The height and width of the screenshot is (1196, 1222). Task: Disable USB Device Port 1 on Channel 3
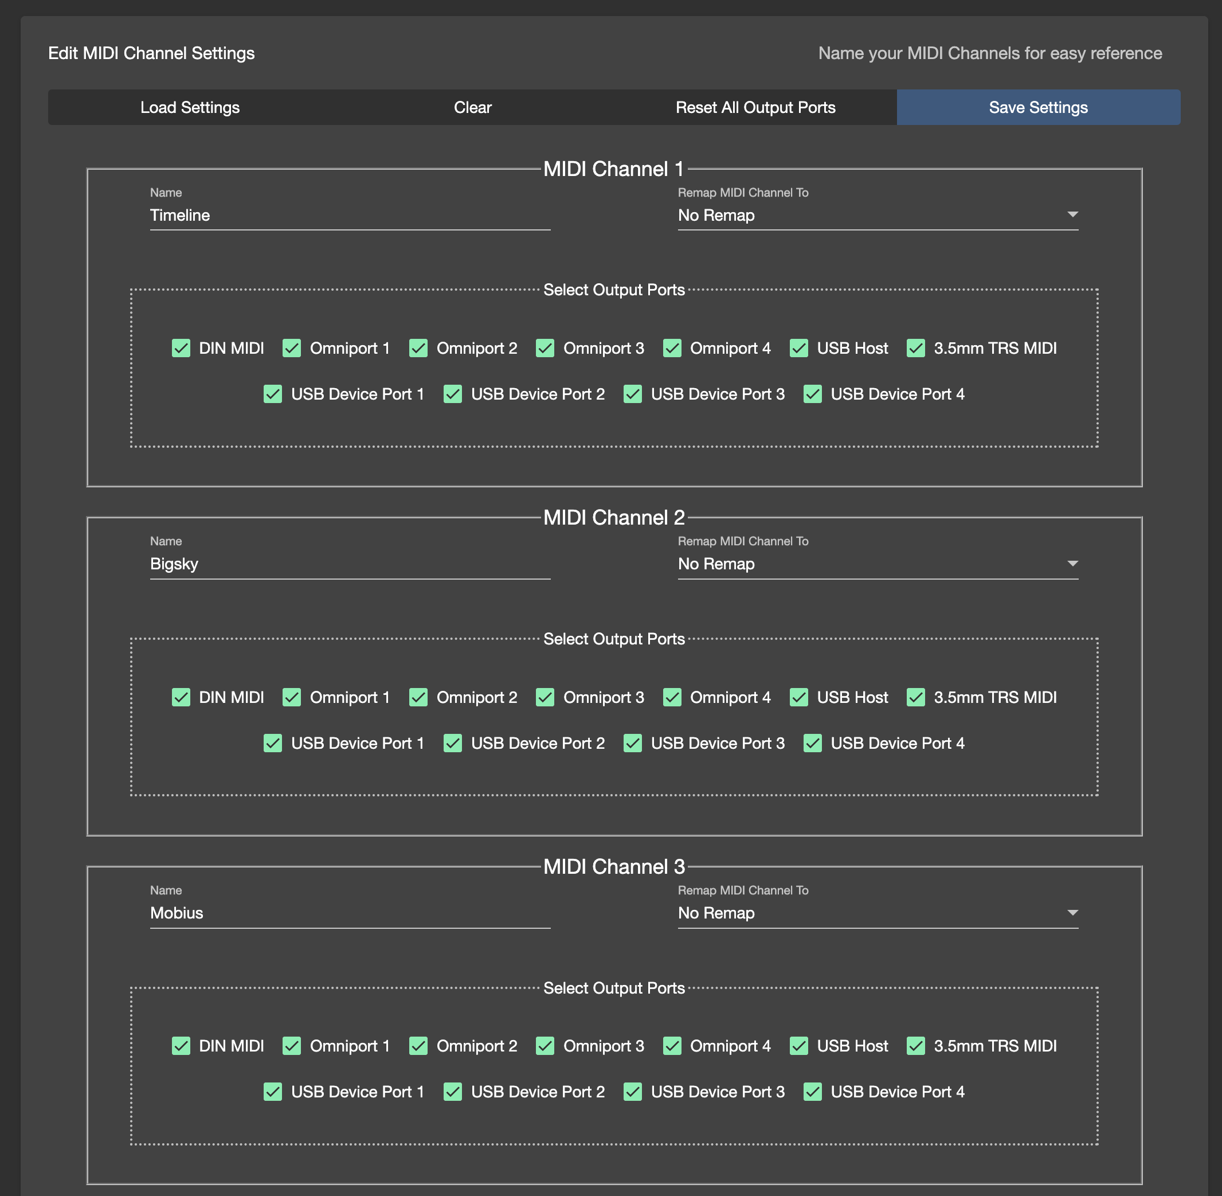tap(272, 1092)
